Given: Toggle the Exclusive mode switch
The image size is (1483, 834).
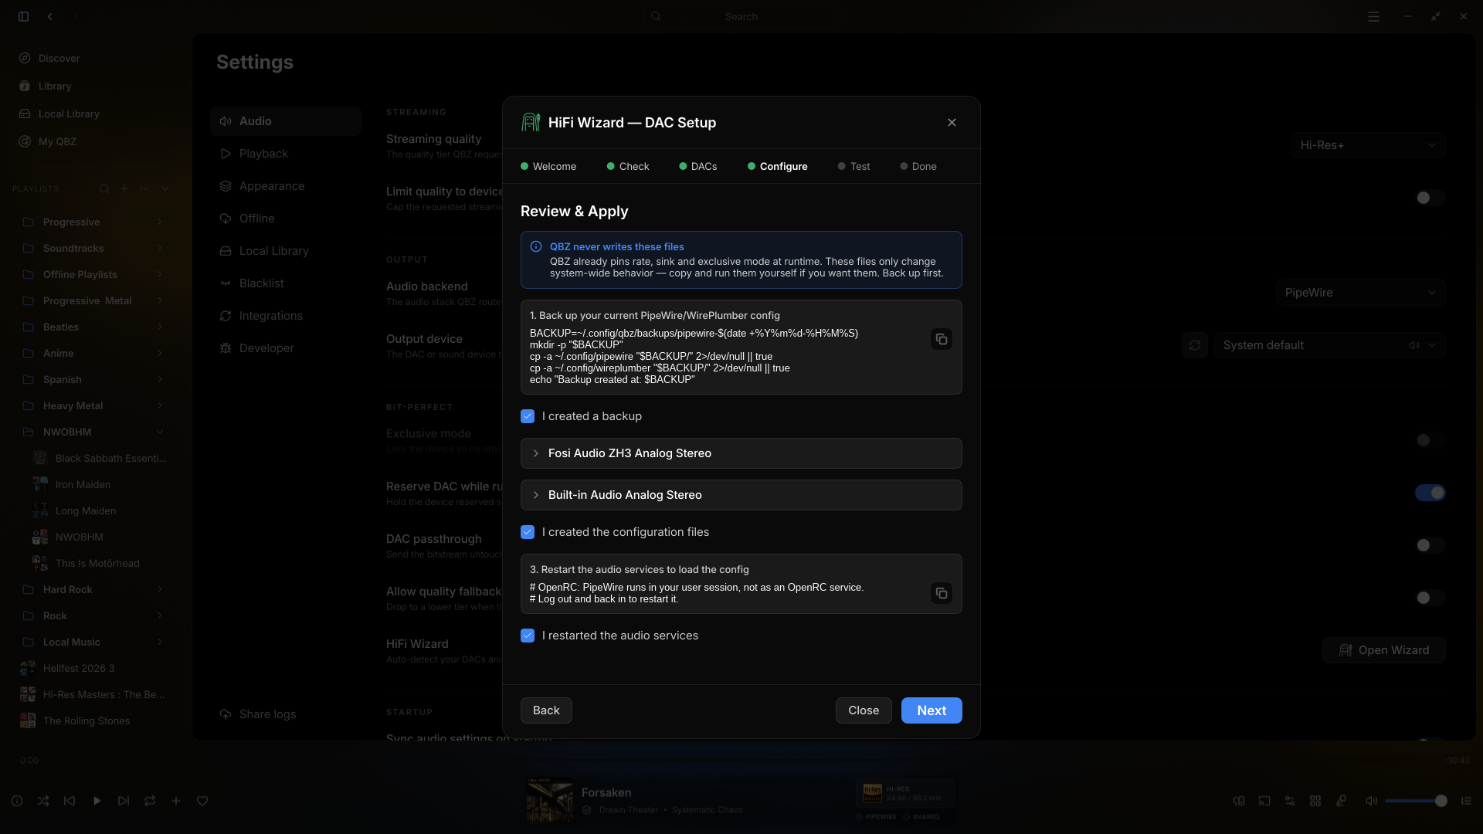Looking at the screenshot, I should point(1430,440).
